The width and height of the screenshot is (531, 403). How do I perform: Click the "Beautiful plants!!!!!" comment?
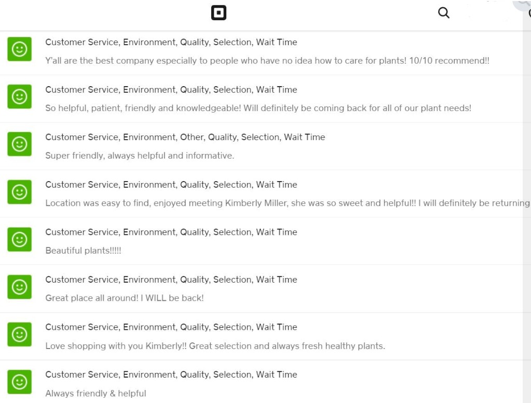click(83, 251)
